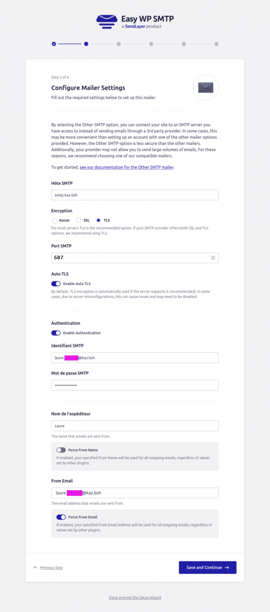Open the Other SMTP mailer documentation link
The height and width of the screenshot is (612, 270).
[x=126, y=167]
